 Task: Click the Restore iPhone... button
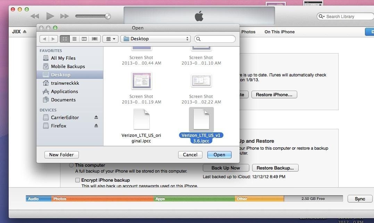pyautogui.click(x=274, y=94)
